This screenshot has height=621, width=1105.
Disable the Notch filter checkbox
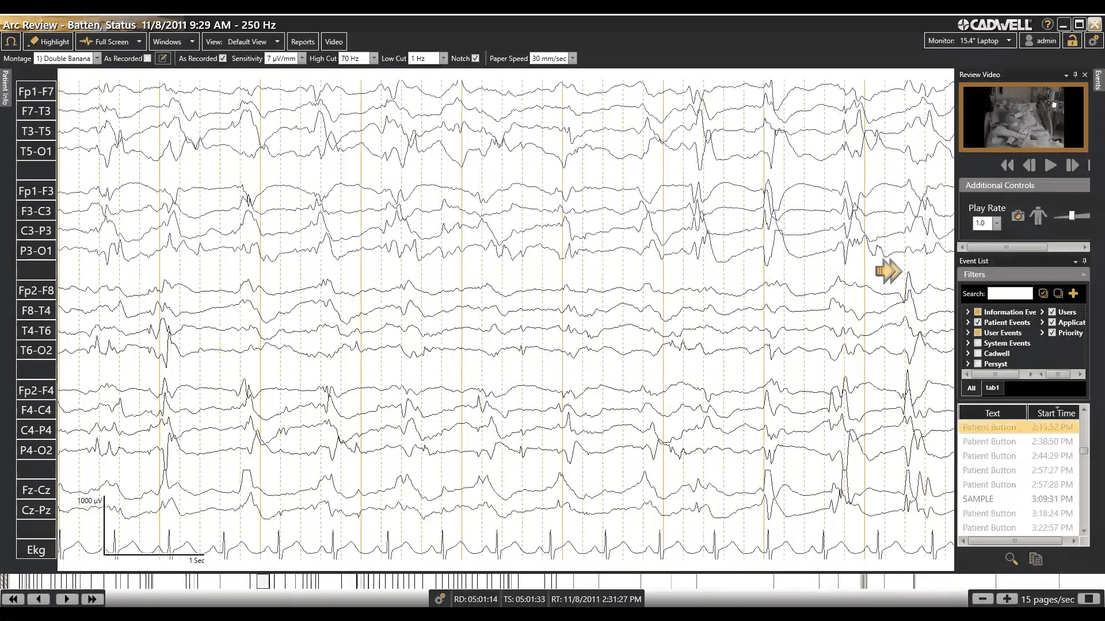point(475,58)
